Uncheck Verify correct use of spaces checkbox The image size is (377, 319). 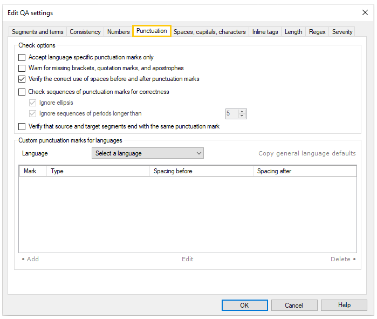[22, 79]
